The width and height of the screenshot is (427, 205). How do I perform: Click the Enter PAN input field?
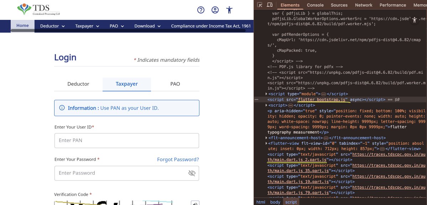click(x=127, y=140)
